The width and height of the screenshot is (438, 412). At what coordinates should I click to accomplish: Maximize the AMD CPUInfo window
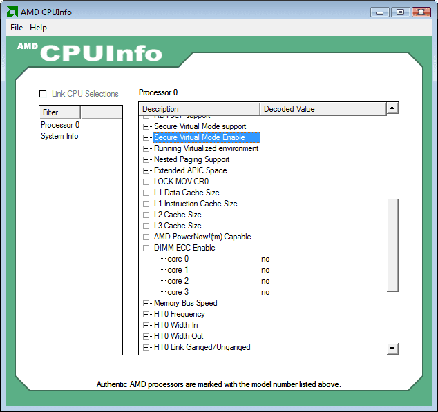click(x=400, y=12)
